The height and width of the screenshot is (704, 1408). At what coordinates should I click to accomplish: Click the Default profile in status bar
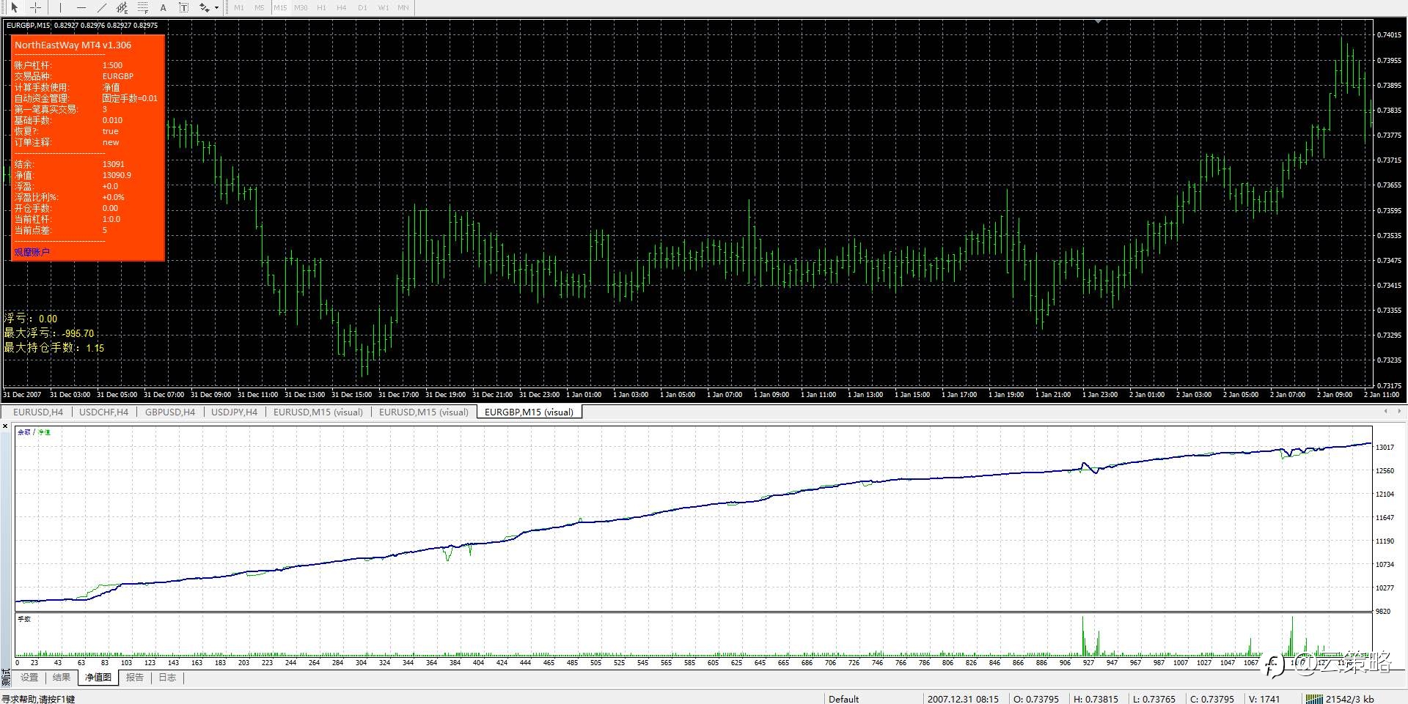pyautogui.click(x=843, y=699)
